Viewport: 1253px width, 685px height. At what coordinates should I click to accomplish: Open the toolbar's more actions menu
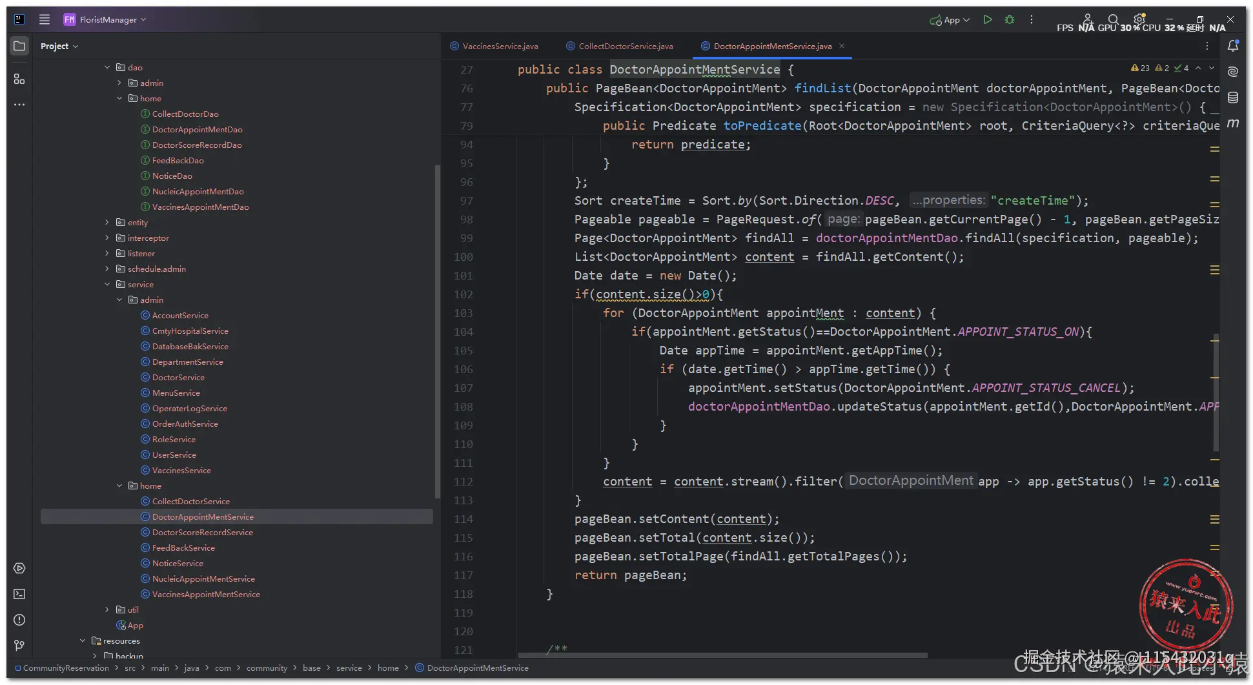tap(1032, 19)
